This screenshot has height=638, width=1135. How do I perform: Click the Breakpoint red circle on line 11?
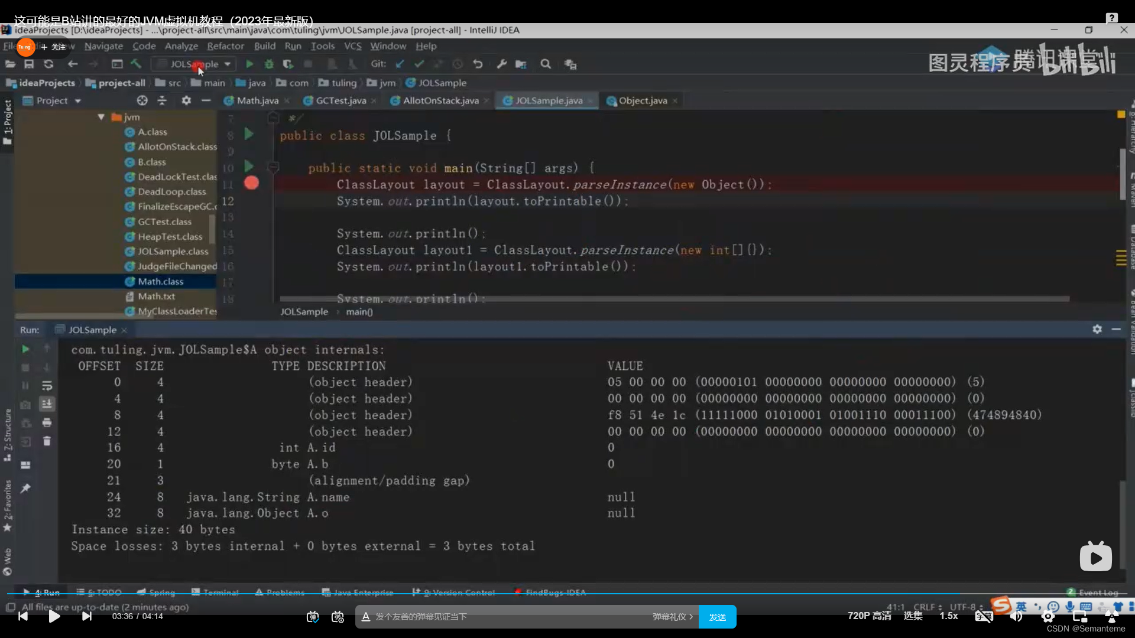click(251, 183)
